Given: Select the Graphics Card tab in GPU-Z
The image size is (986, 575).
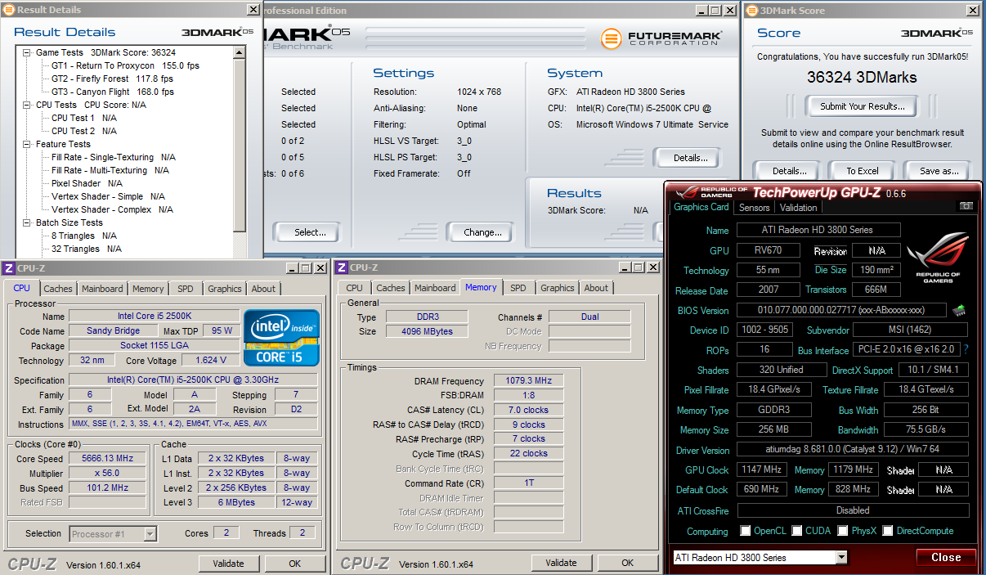Looking at the screenshot, I should (x=701, y=207).
